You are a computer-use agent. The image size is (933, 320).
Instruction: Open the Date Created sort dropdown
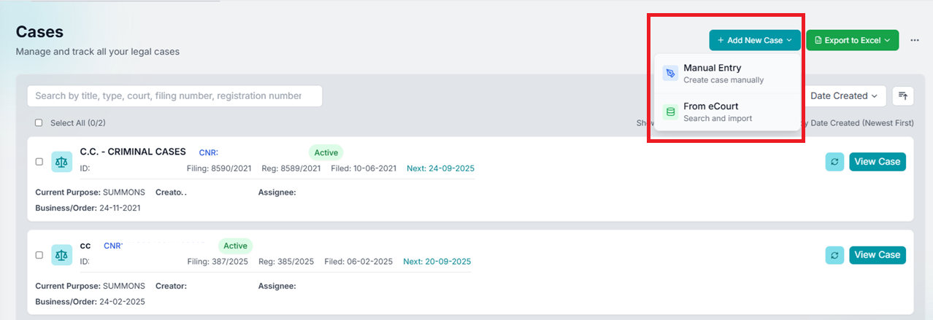click(x=843, y=96)
